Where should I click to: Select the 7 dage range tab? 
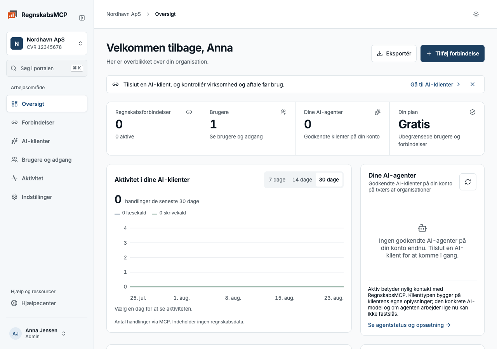pyautogui.click(x=277, y=180)
